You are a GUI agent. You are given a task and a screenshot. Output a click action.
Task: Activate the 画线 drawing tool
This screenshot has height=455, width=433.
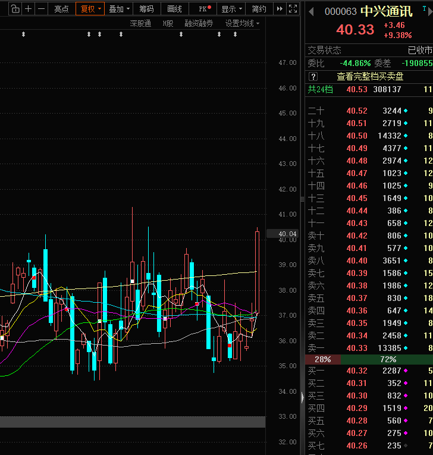click(x=174, y=9)
